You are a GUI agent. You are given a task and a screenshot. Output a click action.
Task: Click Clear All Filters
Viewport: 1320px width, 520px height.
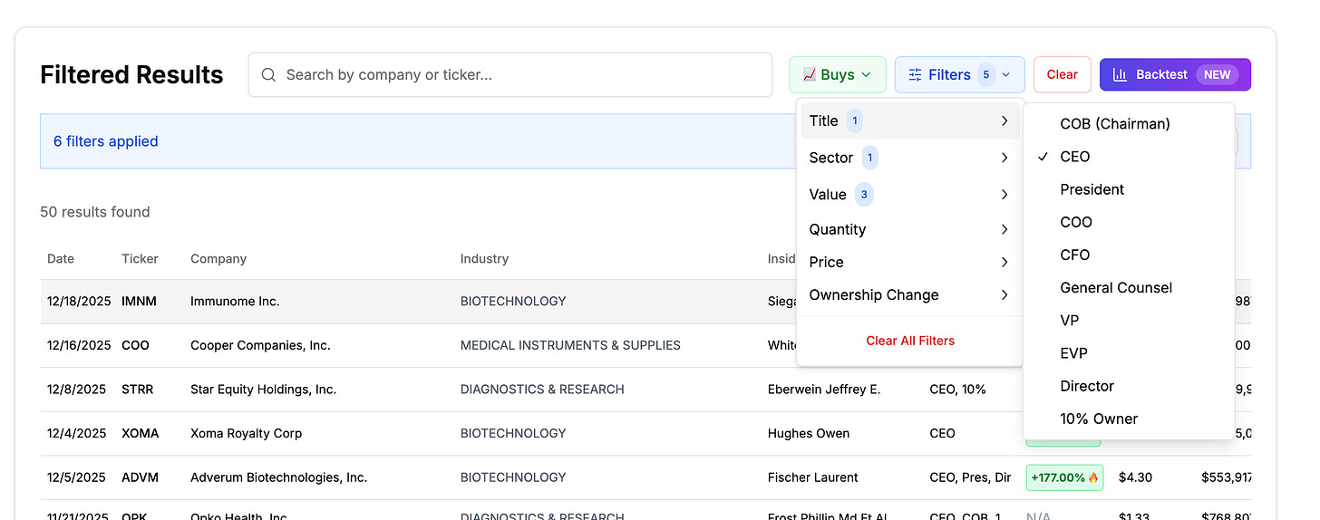point(910,341)
